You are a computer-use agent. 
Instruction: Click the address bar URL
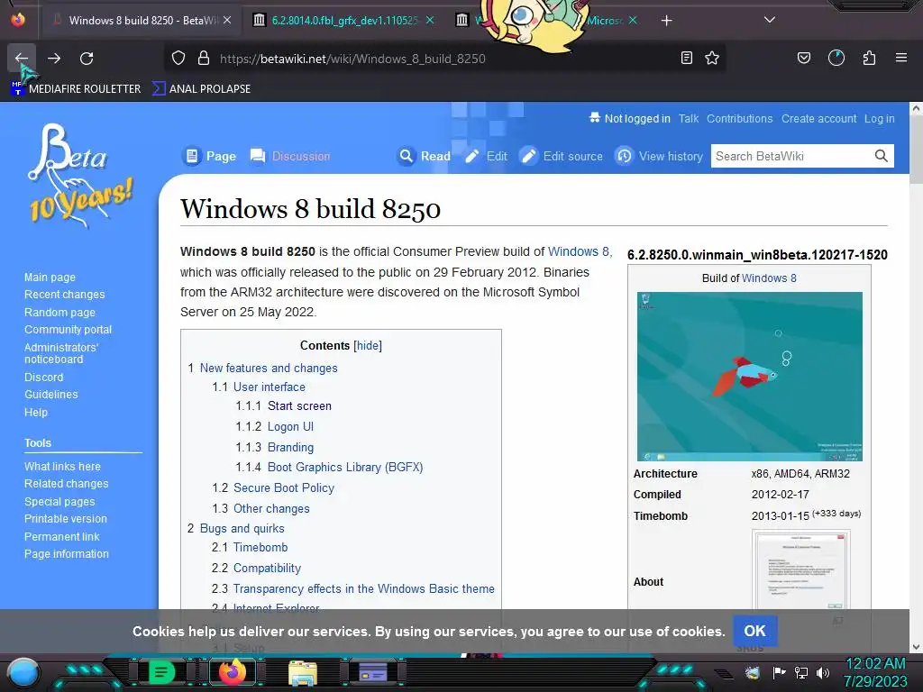tap(352, 59)
